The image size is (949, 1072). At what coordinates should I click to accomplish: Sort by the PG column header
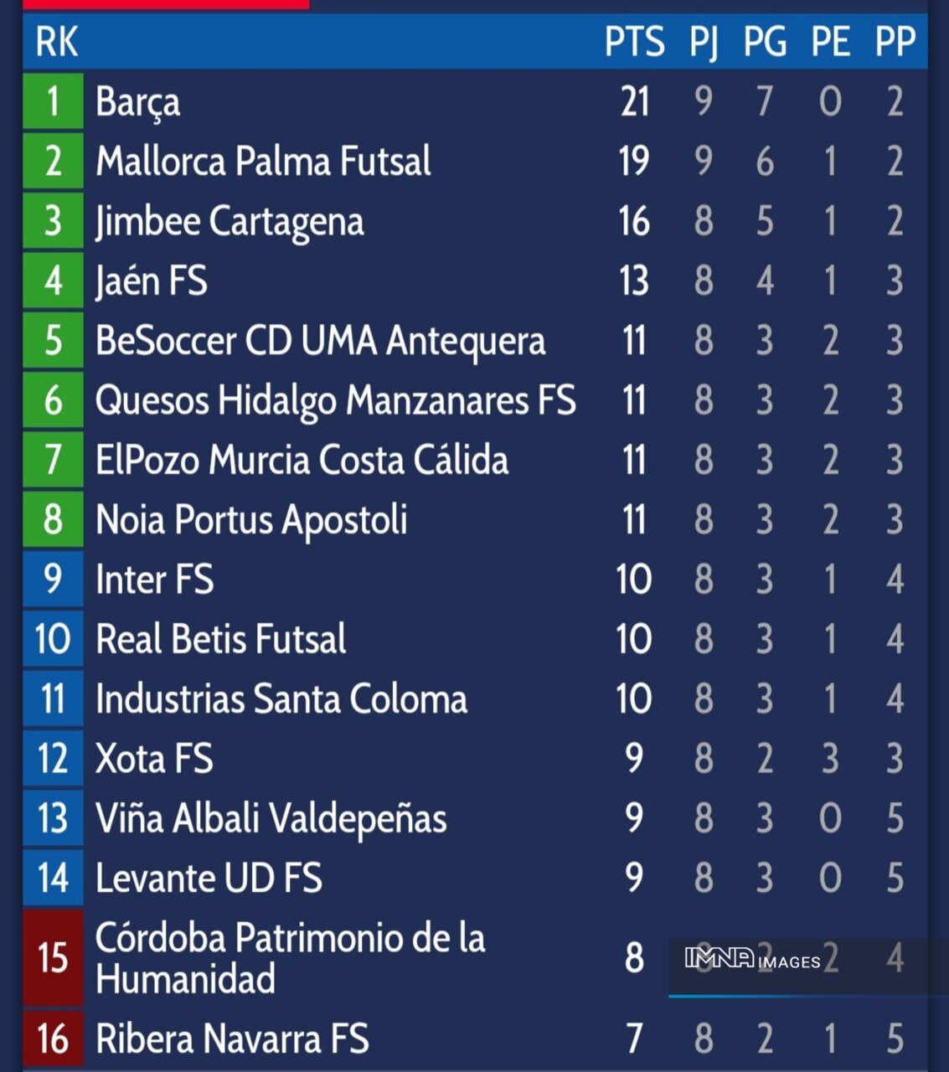click(765, 42)
